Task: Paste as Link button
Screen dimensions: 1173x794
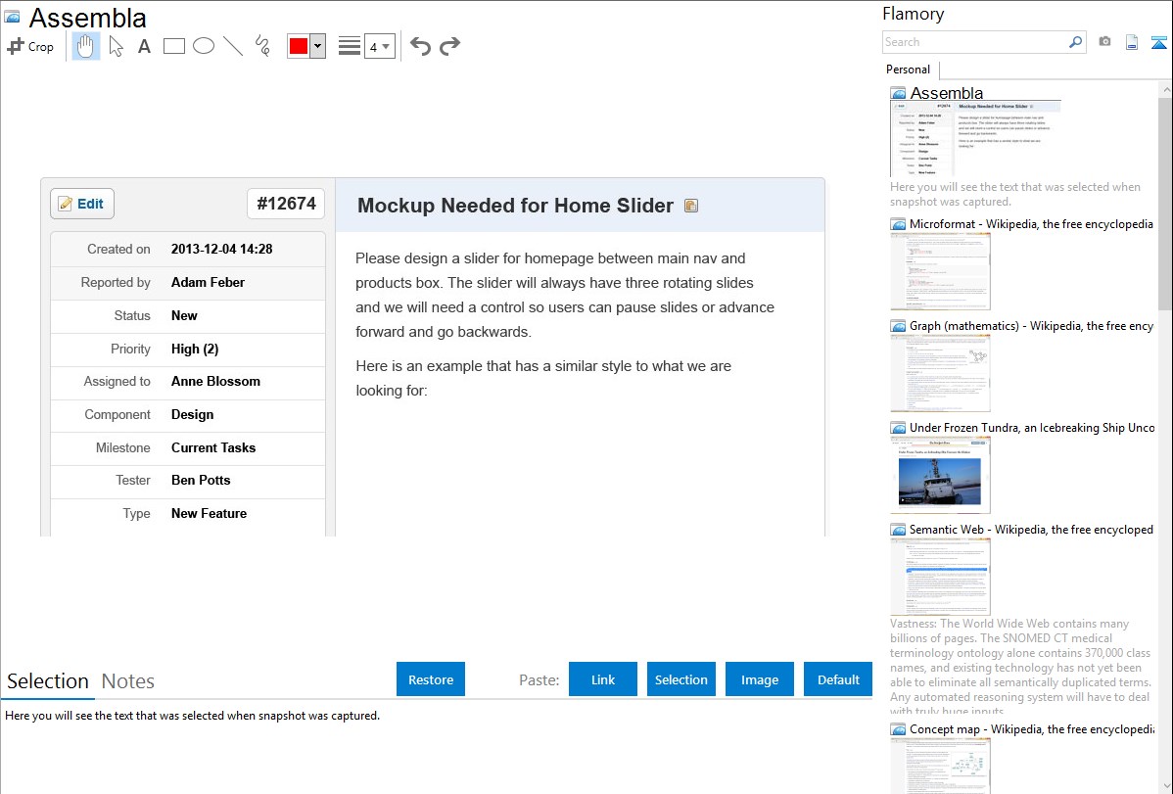Action: click(x=603, y=679)
